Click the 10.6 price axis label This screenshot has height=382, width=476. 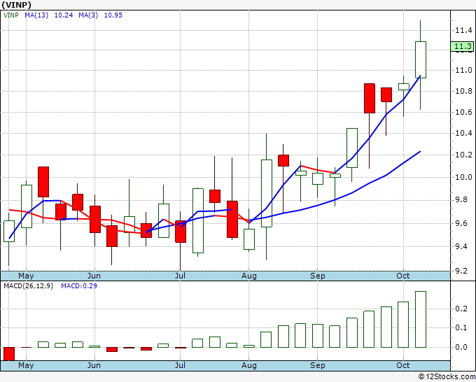pos(463,112)
